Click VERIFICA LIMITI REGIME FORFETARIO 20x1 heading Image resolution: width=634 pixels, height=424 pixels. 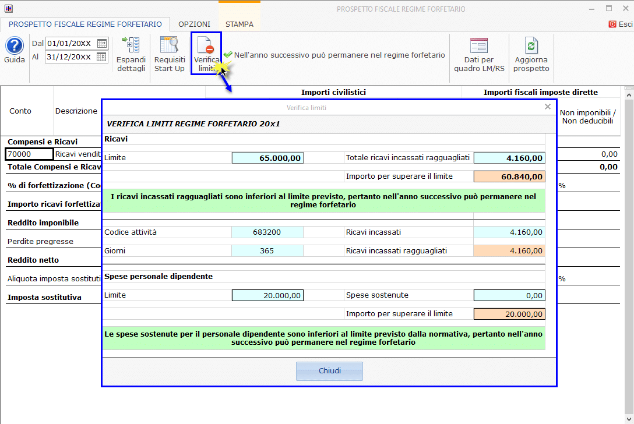[193, 123]
